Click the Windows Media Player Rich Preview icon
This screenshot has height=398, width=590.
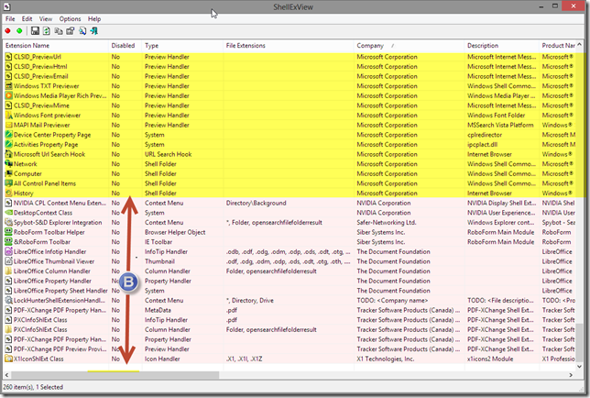(x=8, y=95)
